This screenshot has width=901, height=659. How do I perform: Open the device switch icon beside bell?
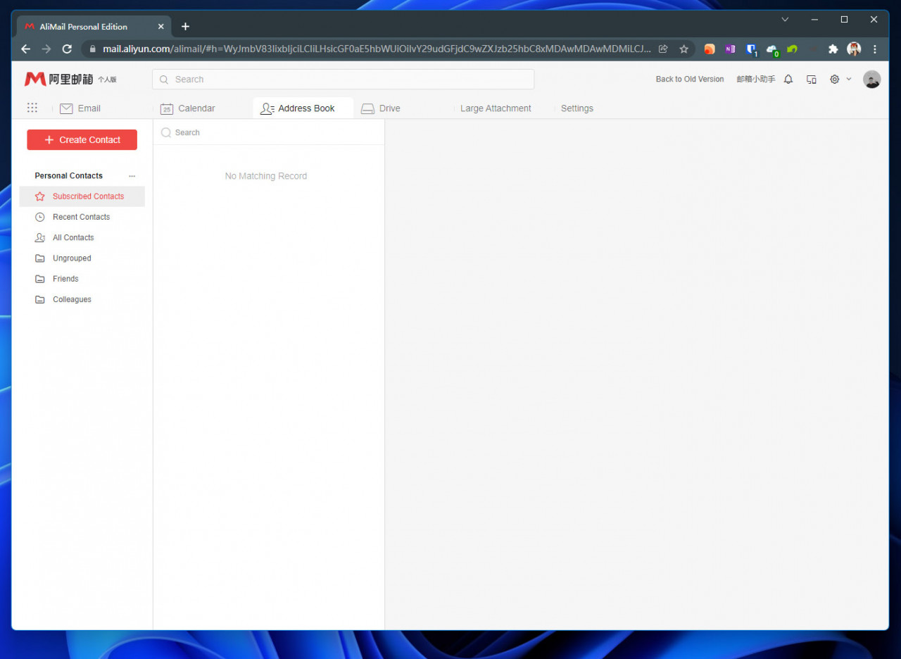pos(811,80)
